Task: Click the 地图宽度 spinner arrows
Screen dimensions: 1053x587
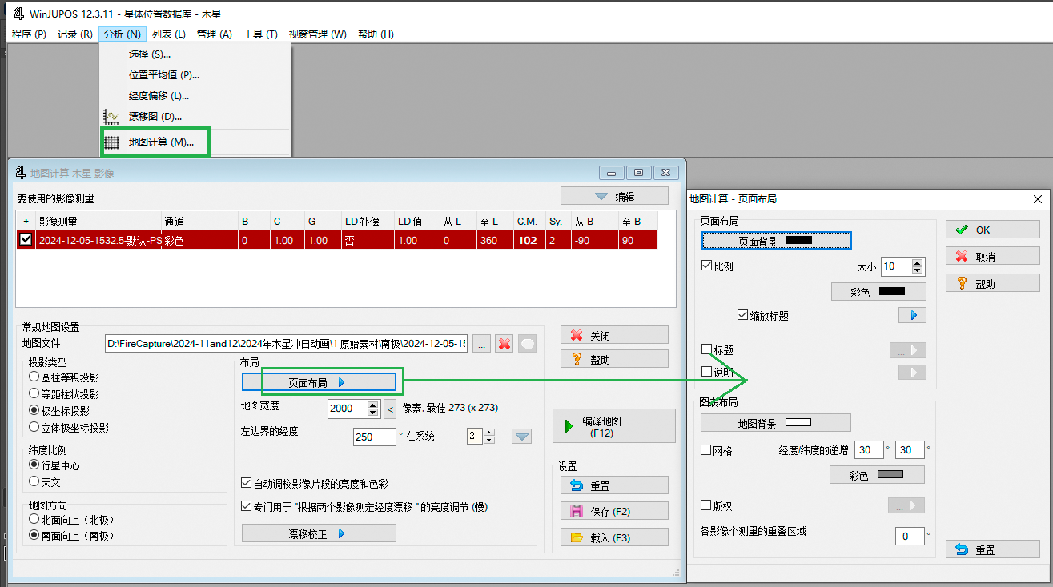Action: click(373, 409)
